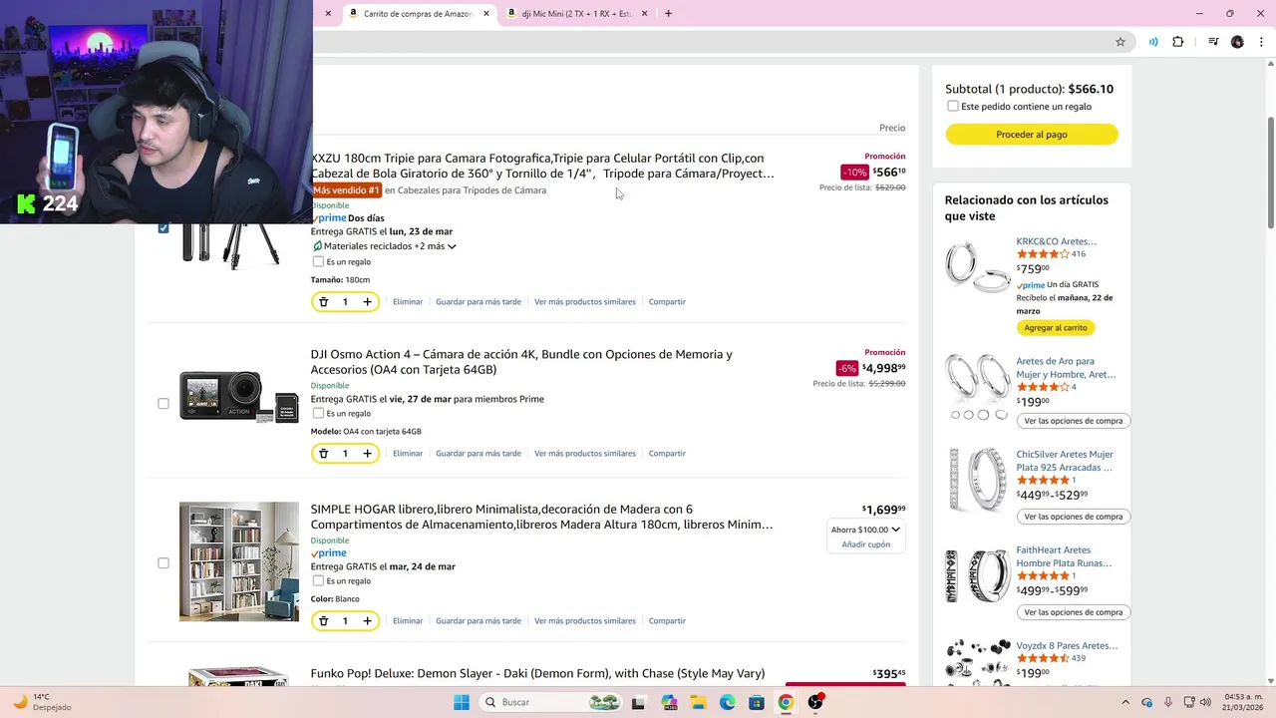Click trash icon for DJI Osmo Action 4
The height and width of the screenshot is (718, 1276).
point(323,454)
